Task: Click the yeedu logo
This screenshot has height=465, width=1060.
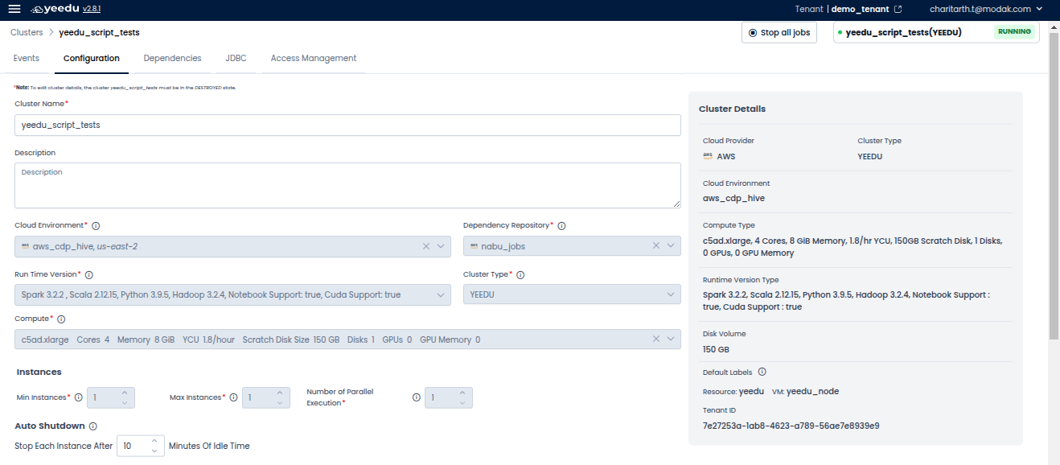Action: (55, 9)
